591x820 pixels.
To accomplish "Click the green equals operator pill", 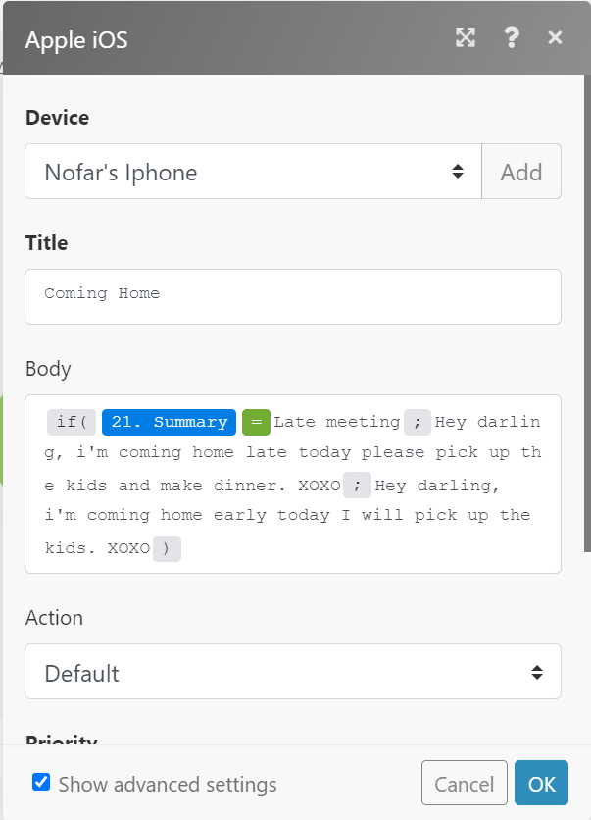I will tap(255, 422).
